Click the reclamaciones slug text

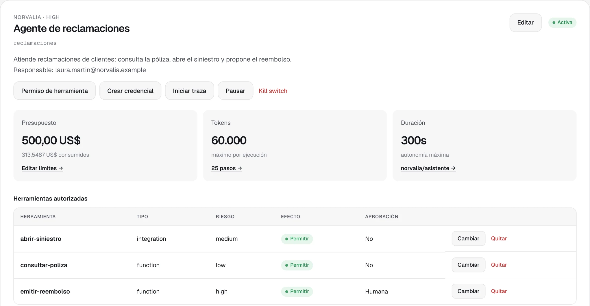click(x=35, y=43)
